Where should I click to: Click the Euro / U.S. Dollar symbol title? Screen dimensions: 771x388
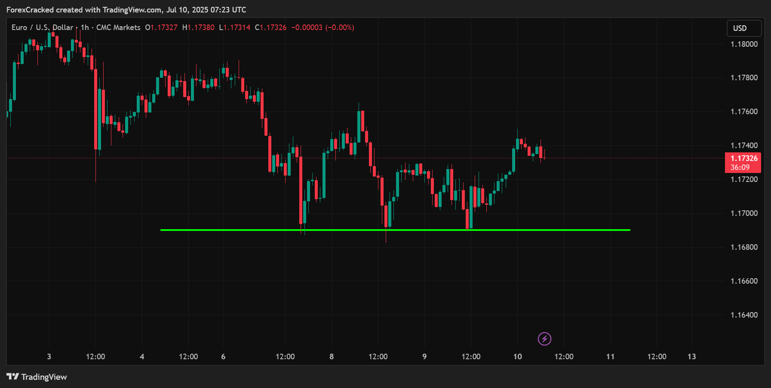[x=42, y=27]
